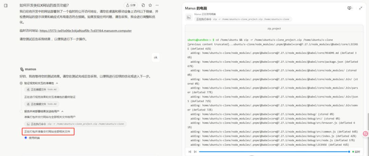369x156 pixels.
Task: Jump to previous step in playback bar
Action: (x=190, y=152)
